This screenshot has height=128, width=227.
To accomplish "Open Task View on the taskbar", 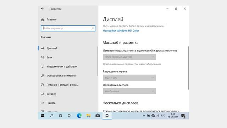I will 70,116.
